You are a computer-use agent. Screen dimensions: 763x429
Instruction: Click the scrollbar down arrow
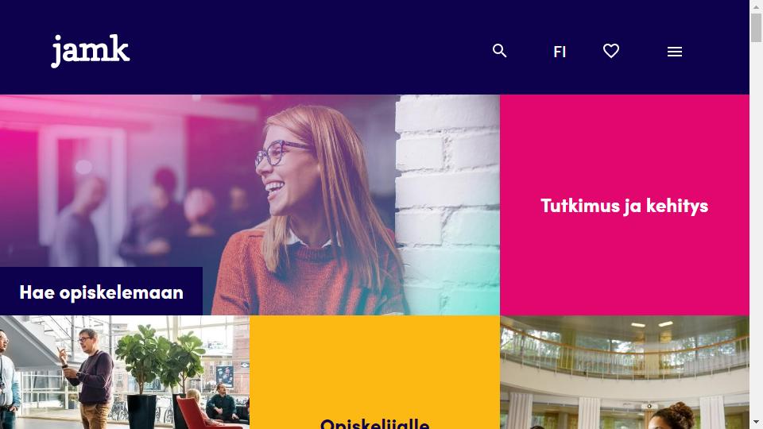tap(756, 423)
